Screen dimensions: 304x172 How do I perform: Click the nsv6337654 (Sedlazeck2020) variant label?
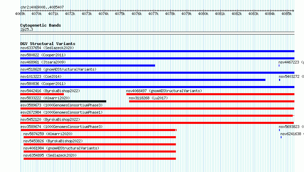47,48
